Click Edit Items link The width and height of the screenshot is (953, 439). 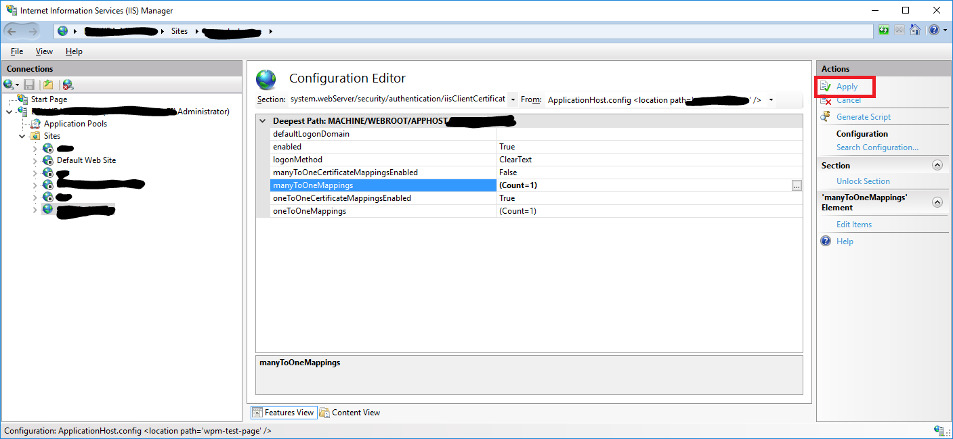tap(854, 225)
